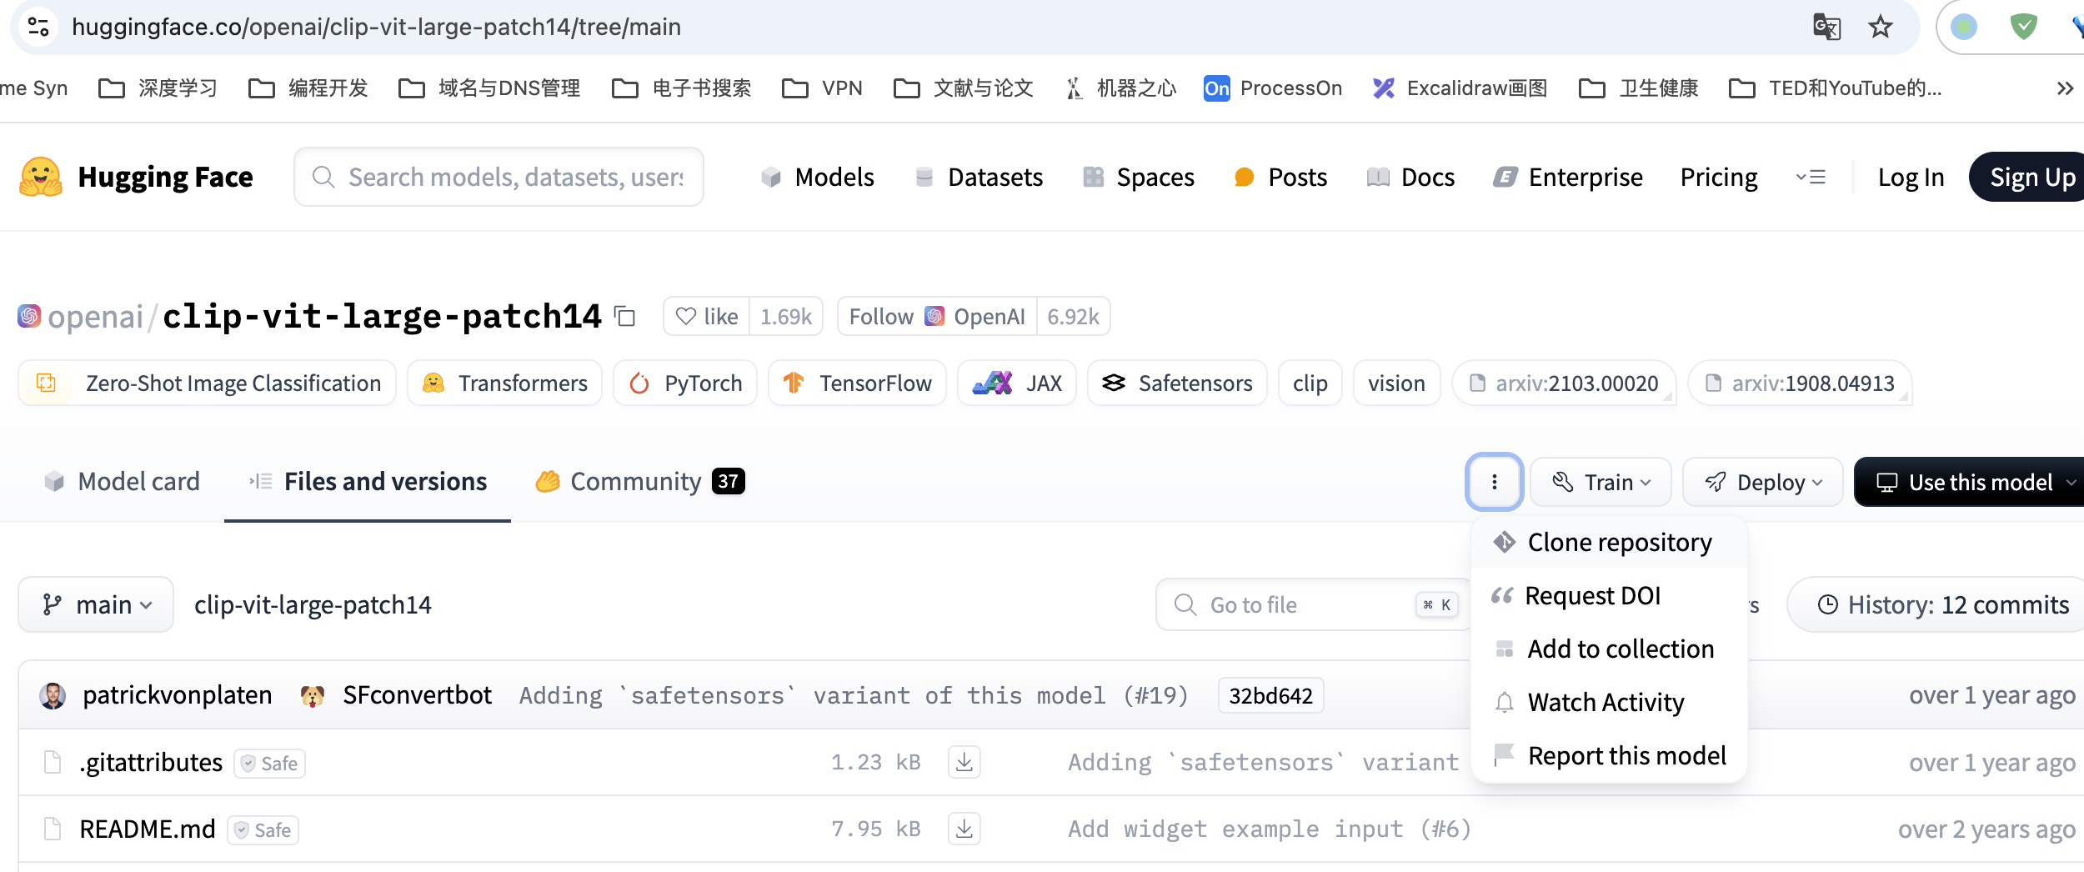Open the 文献与论文 bookmark folder
This screenshot has width=2084, height=872.
[x=963, y=88]
